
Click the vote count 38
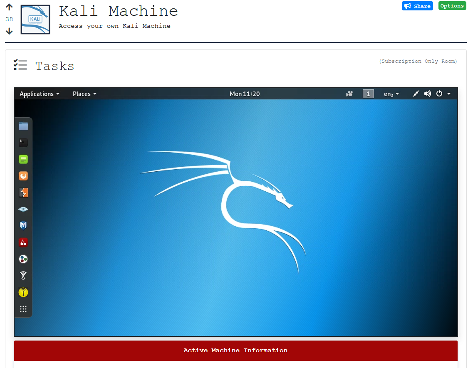pos(9,19)
